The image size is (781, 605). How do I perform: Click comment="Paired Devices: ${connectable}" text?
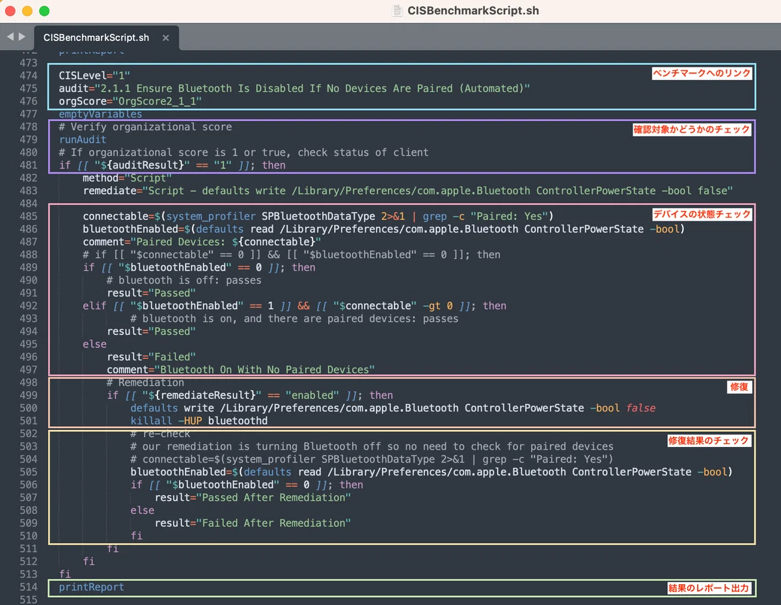(202, 241)
